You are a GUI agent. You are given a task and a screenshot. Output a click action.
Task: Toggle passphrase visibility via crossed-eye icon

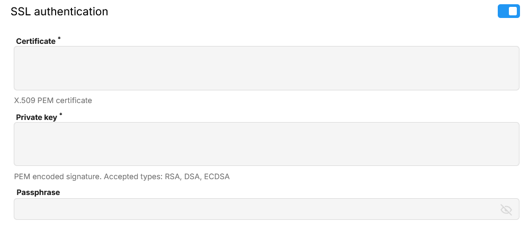point(506,210)
